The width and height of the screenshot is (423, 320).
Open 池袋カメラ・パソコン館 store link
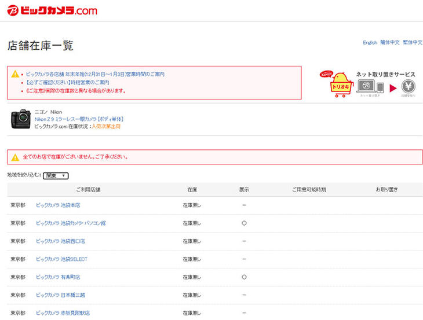(71, 223)
